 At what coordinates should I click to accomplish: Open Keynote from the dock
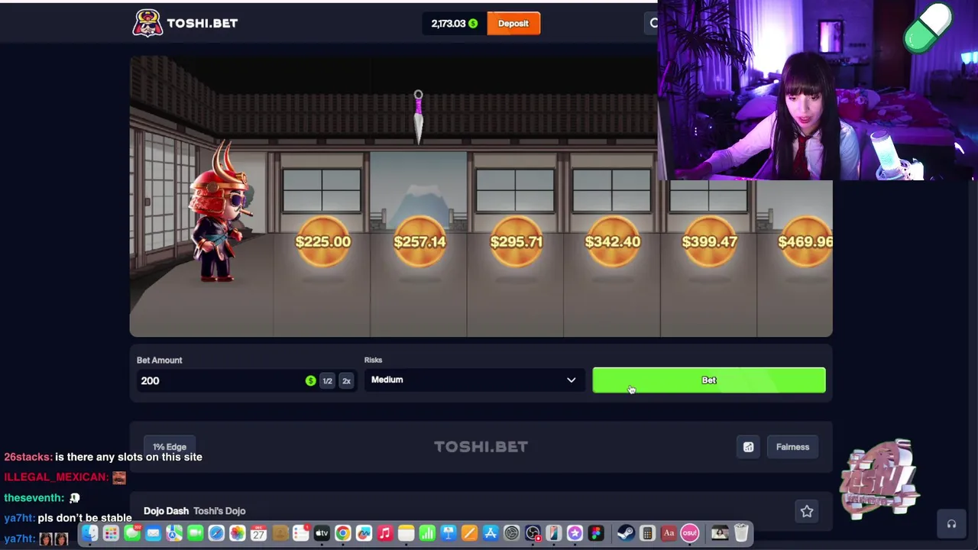coord(448,533)
